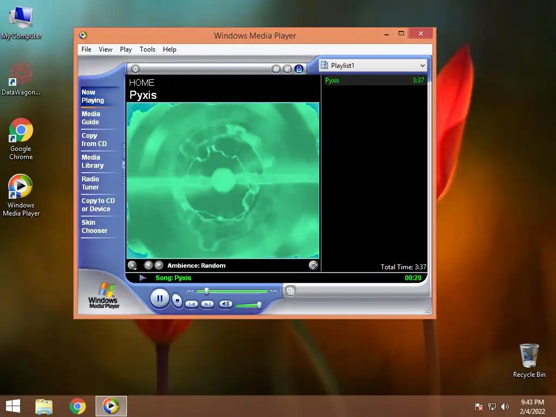Select the previous visualization
The height and width of the screenshot is (417, 556).
(x=148, y=265)
